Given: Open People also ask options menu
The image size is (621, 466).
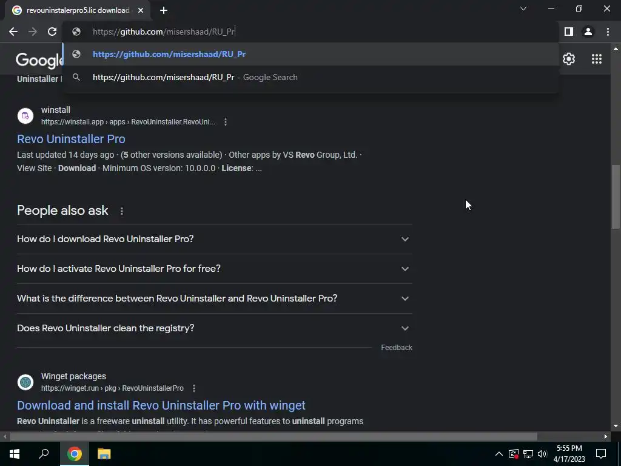Looking at the screenshot, I should (122, 211).
